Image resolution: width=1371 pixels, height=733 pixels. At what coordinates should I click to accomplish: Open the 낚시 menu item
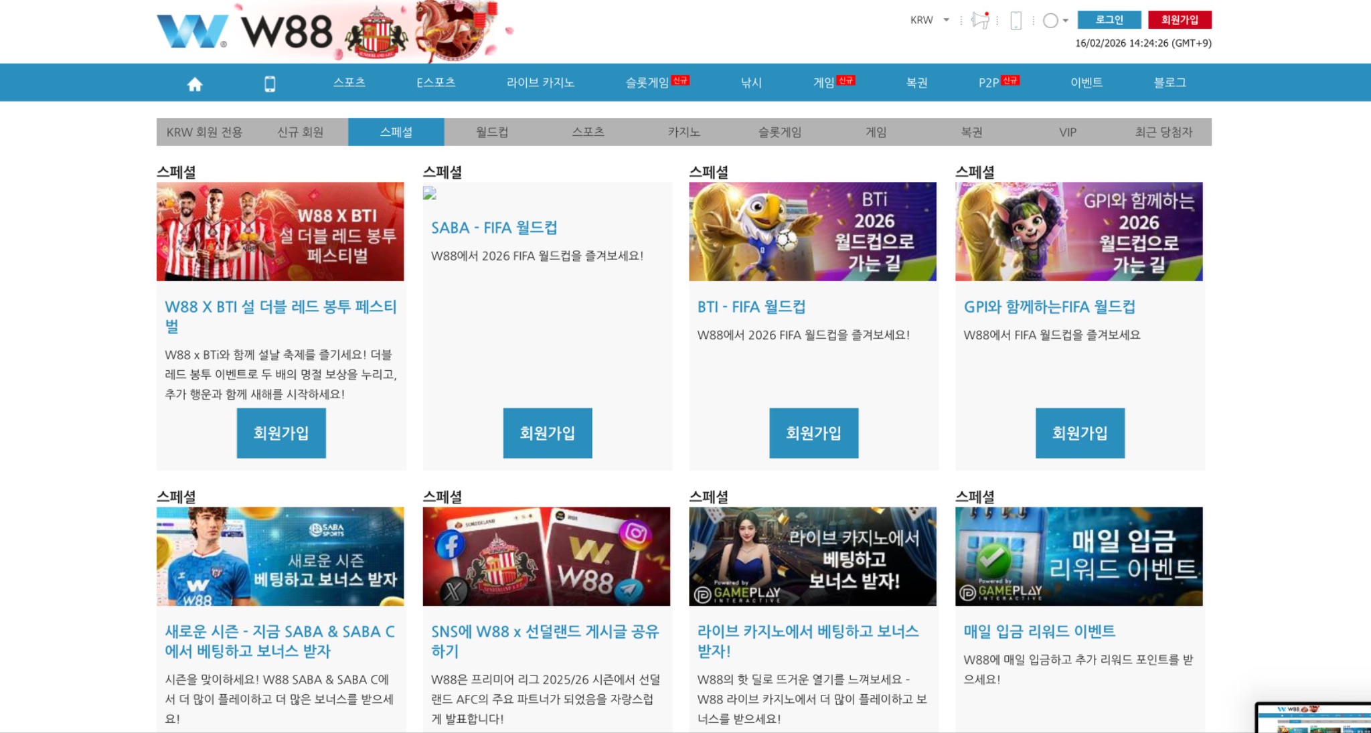click(x=751, y=82)
